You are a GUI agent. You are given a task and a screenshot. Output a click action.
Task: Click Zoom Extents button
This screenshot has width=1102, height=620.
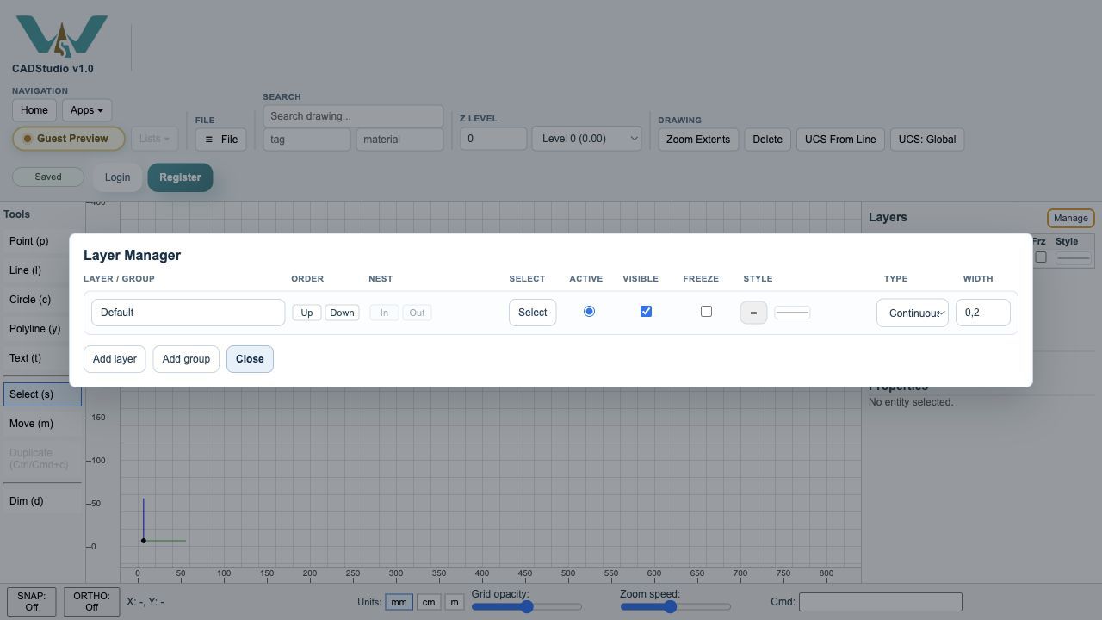pos(698,139)
